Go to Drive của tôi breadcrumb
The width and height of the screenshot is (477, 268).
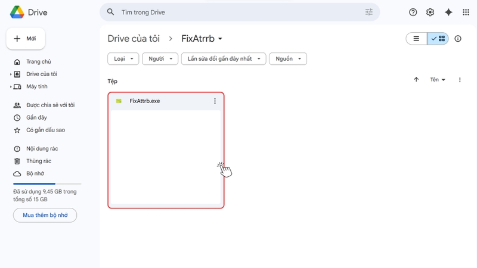pos(134,39)
